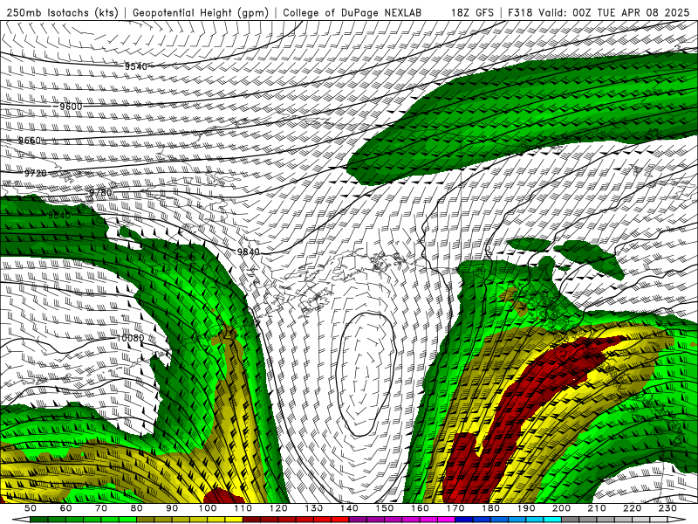Click the 9540 height contour label
Viewport: 698px width, 524px height.
pyautogui.click(x=136, y=66)
